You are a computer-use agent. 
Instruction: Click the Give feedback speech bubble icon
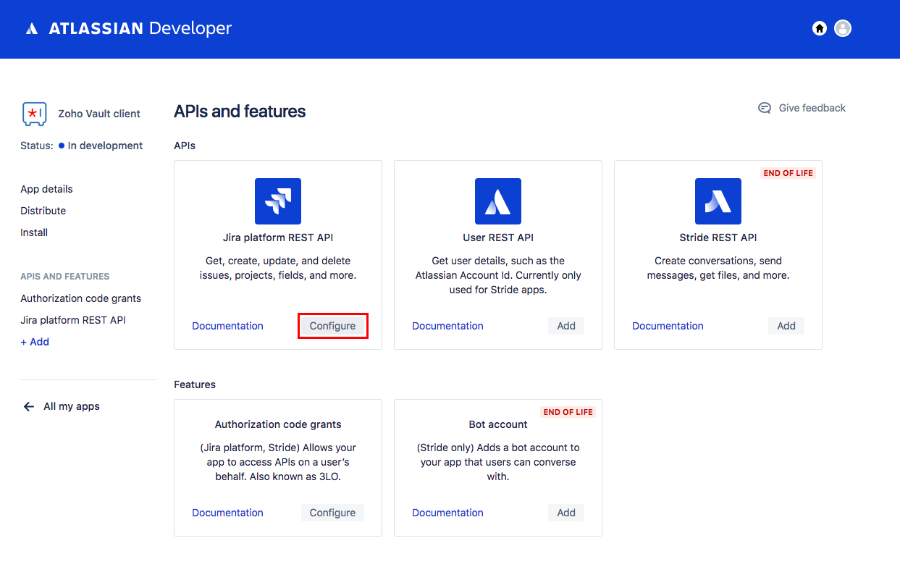click(765, 108)
